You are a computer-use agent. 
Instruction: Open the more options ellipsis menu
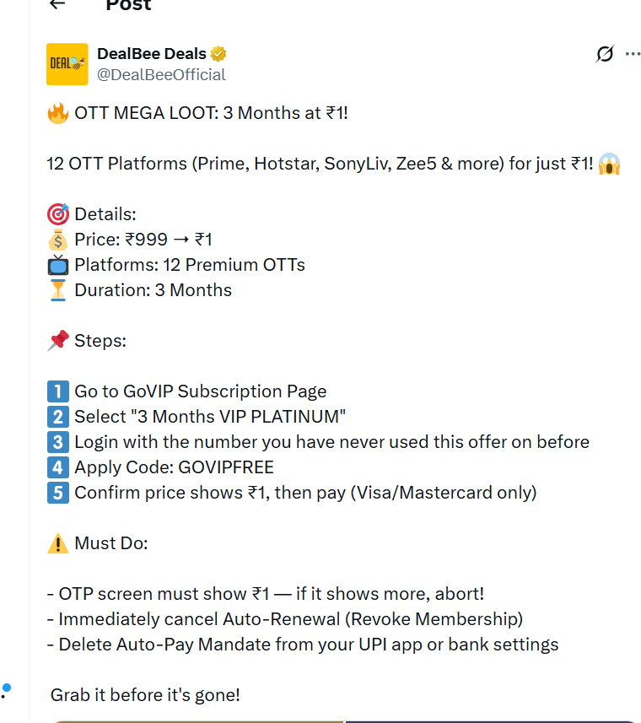633,53
